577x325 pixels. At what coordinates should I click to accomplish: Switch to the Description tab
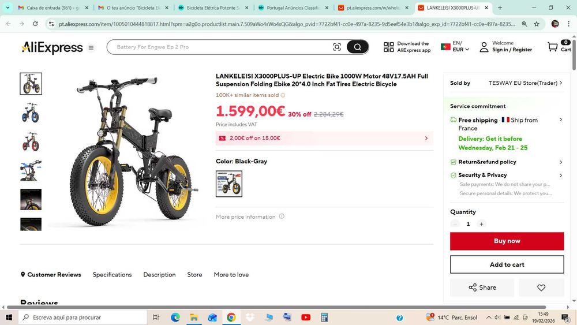[159, 275]
